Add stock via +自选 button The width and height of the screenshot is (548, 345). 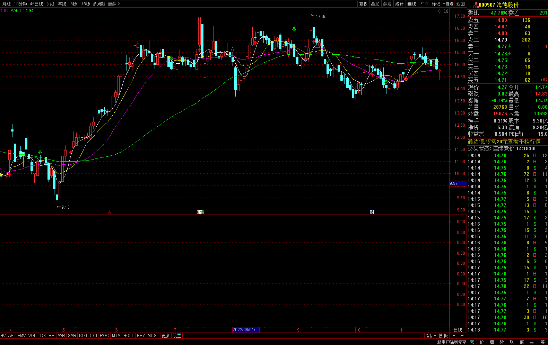click(448, 4)
